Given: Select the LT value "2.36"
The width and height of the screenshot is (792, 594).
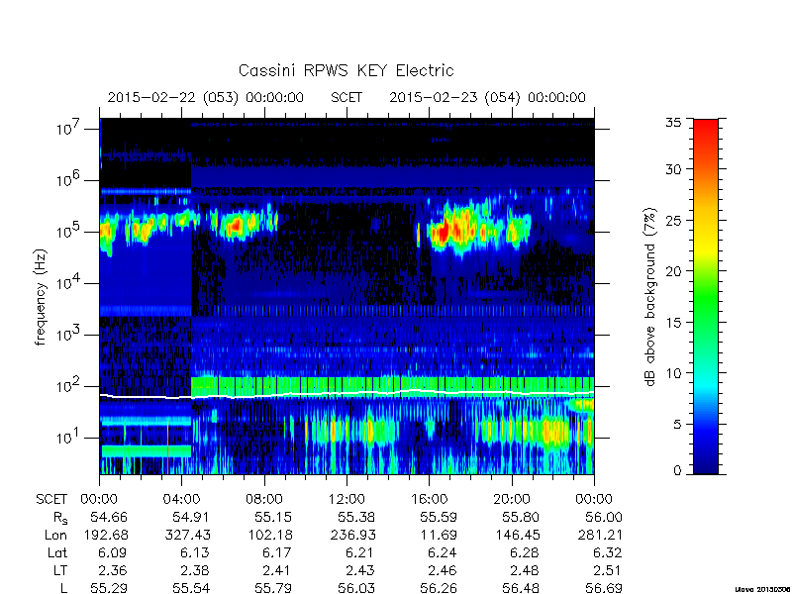Looking at the screenshot, I should pyautogui.click(x=113, y=570).
